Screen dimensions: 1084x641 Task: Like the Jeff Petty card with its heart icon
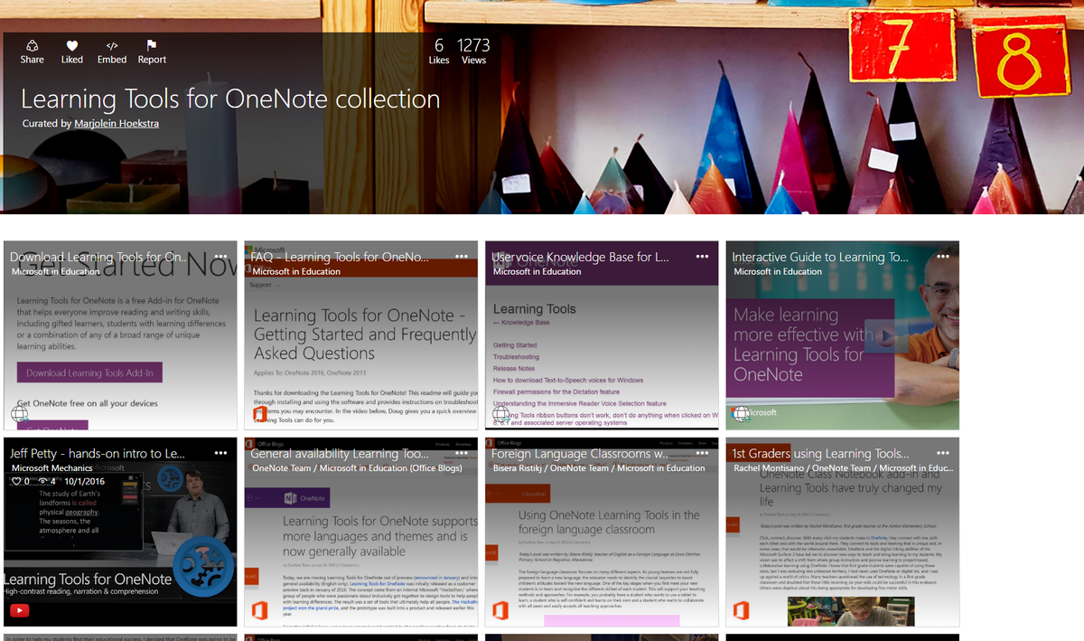pos(16,482)
